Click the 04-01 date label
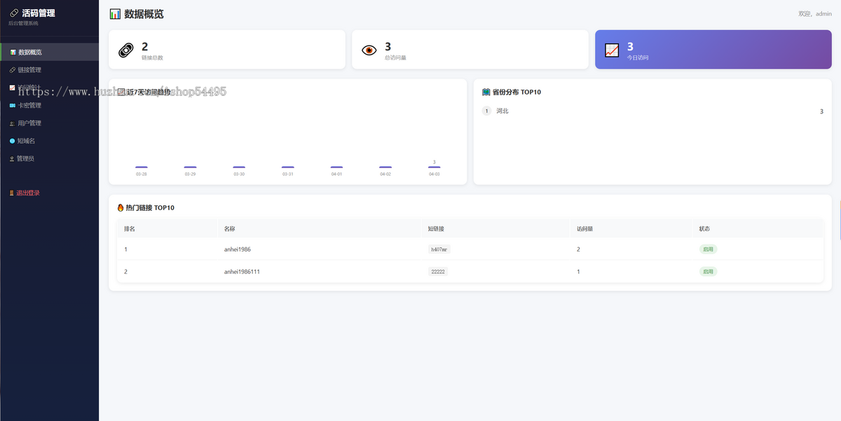This screenshot has width=841, height=421. click(336, 174)
